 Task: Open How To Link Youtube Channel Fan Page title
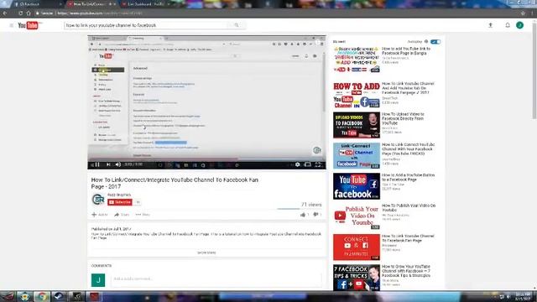point(408,238)
